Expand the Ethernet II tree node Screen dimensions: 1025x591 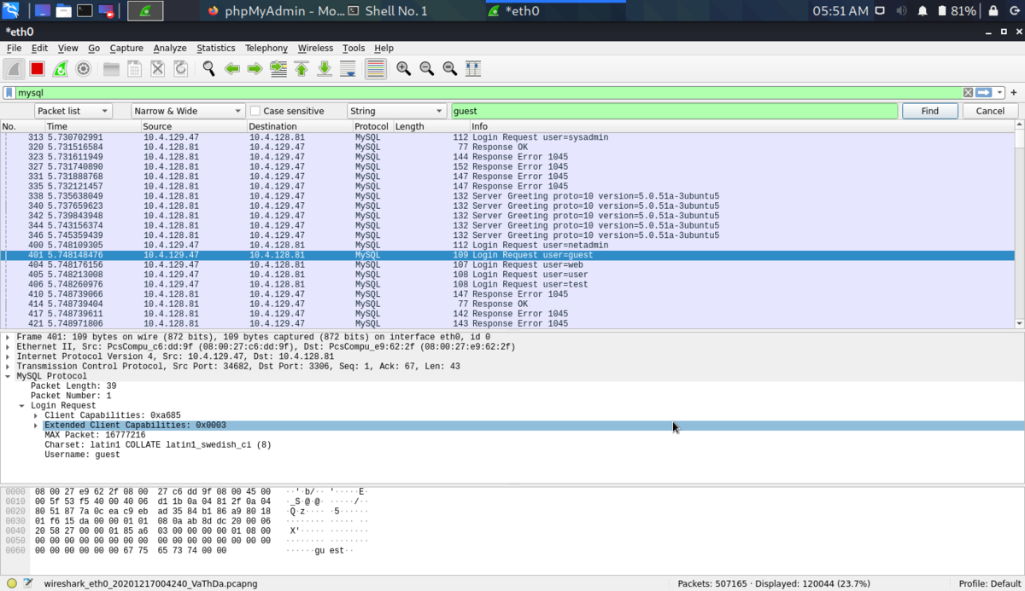point(8,347)
